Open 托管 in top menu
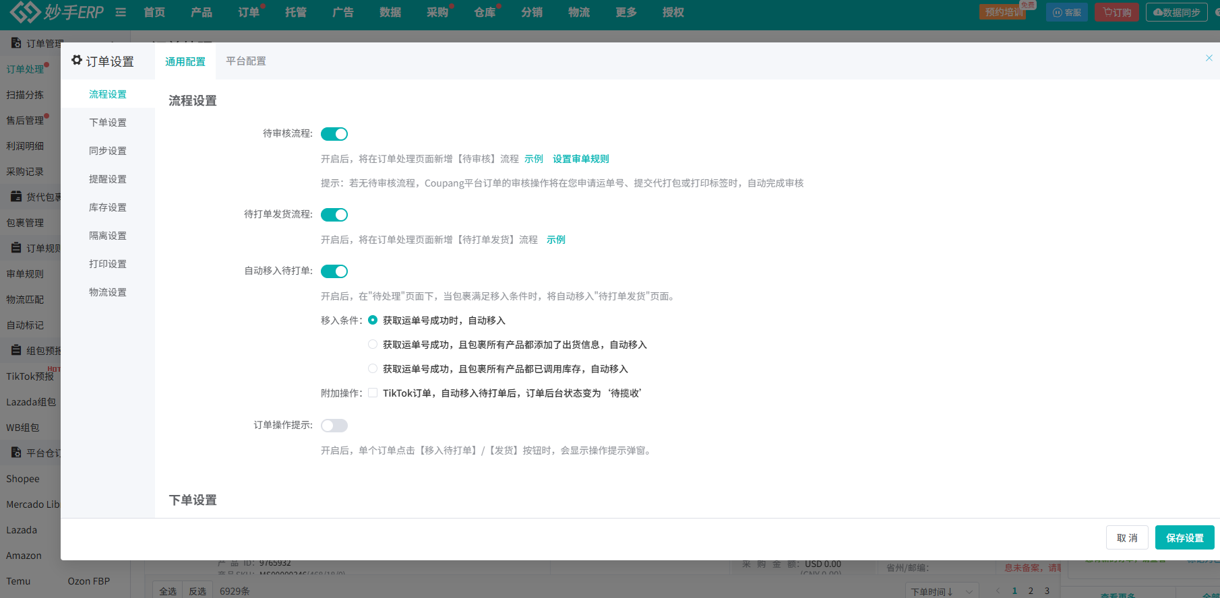The height and width of the screenshot is (598, 1220). click(296, 12)
